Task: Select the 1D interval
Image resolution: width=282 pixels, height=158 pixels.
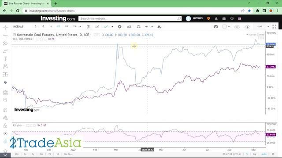Action: coord(59,26)
